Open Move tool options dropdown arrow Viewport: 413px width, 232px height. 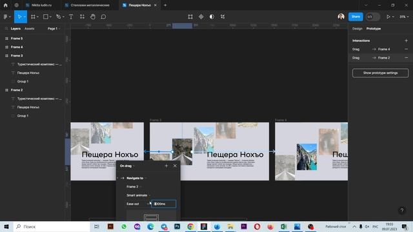(25, 17)
